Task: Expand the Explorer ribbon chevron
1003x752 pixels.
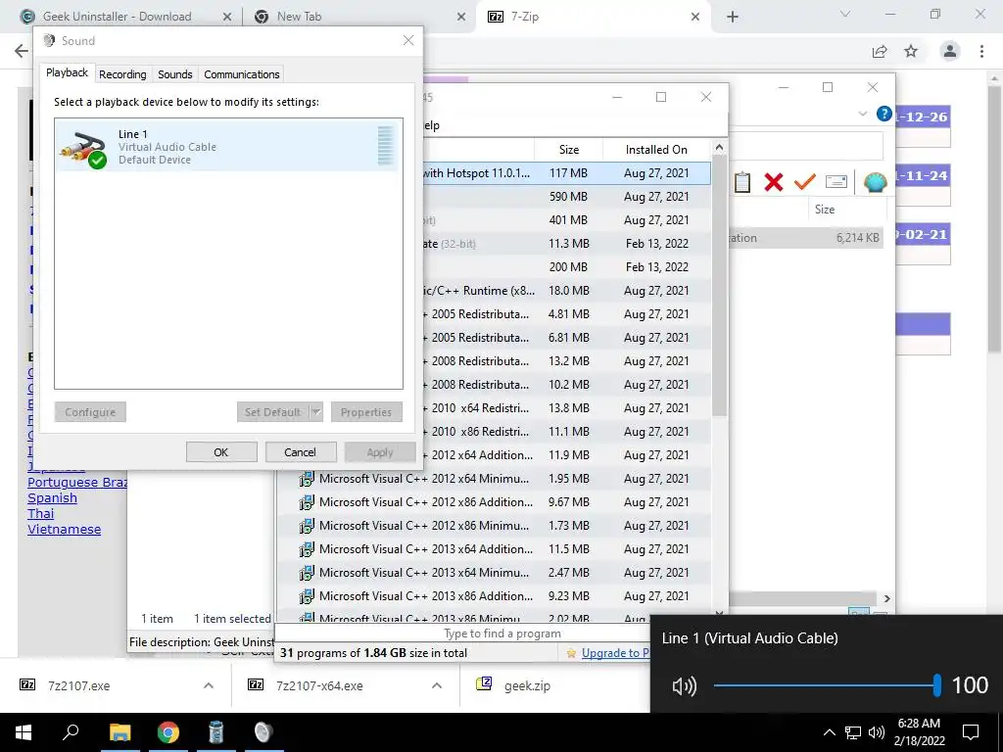Action: pyautogui.click(x=862, y=114)
